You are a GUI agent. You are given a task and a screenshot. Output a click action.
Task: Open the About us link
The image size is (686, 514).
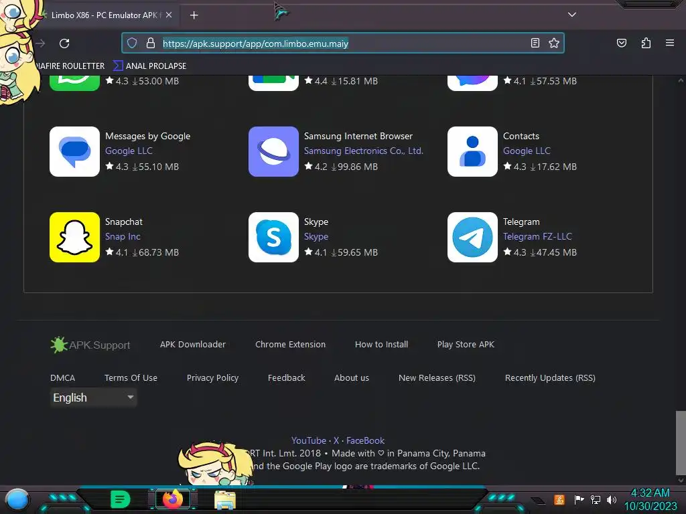coord(352,377)
